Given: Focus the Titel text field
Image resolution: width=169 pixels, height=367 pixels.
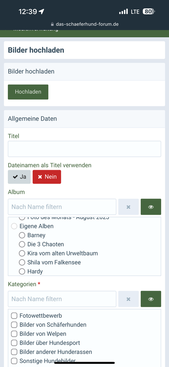Looking at the screenshot, I should 84,149.
